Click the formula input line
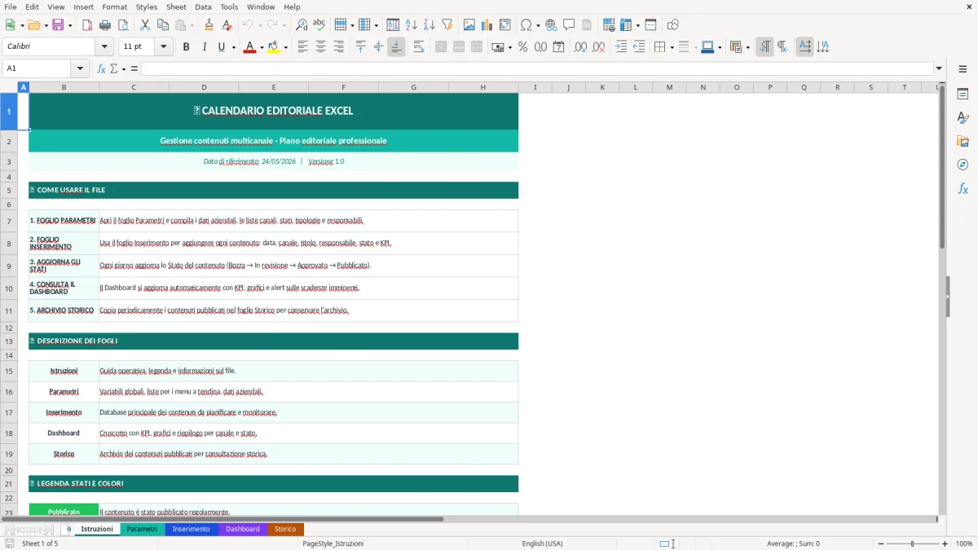Image resolution: width=978 pixels, height=550 pixels. (x=536, y=68)
